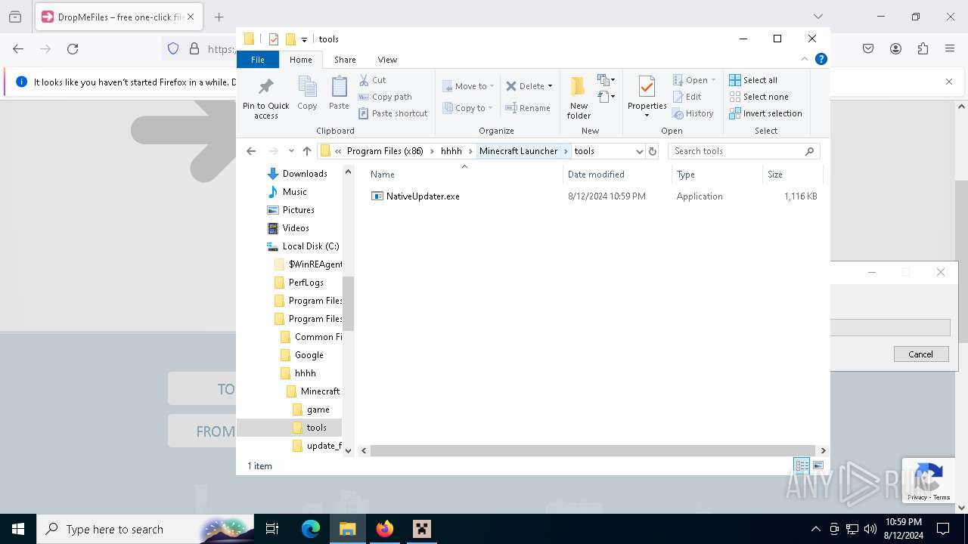Open Downloads in navigation pane

click(305, 174)
